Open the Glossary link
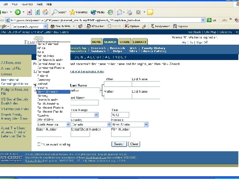 coord(226,32)
